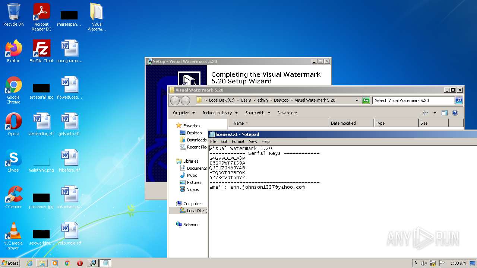Select Network in the navigation pane

point(191,225)
